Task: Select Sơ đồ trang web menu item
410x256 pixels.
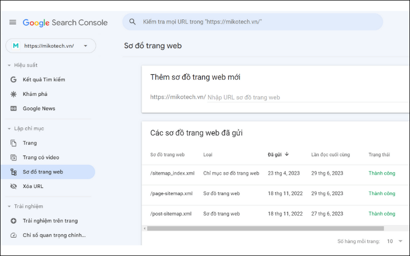Action: pos(48,172)
